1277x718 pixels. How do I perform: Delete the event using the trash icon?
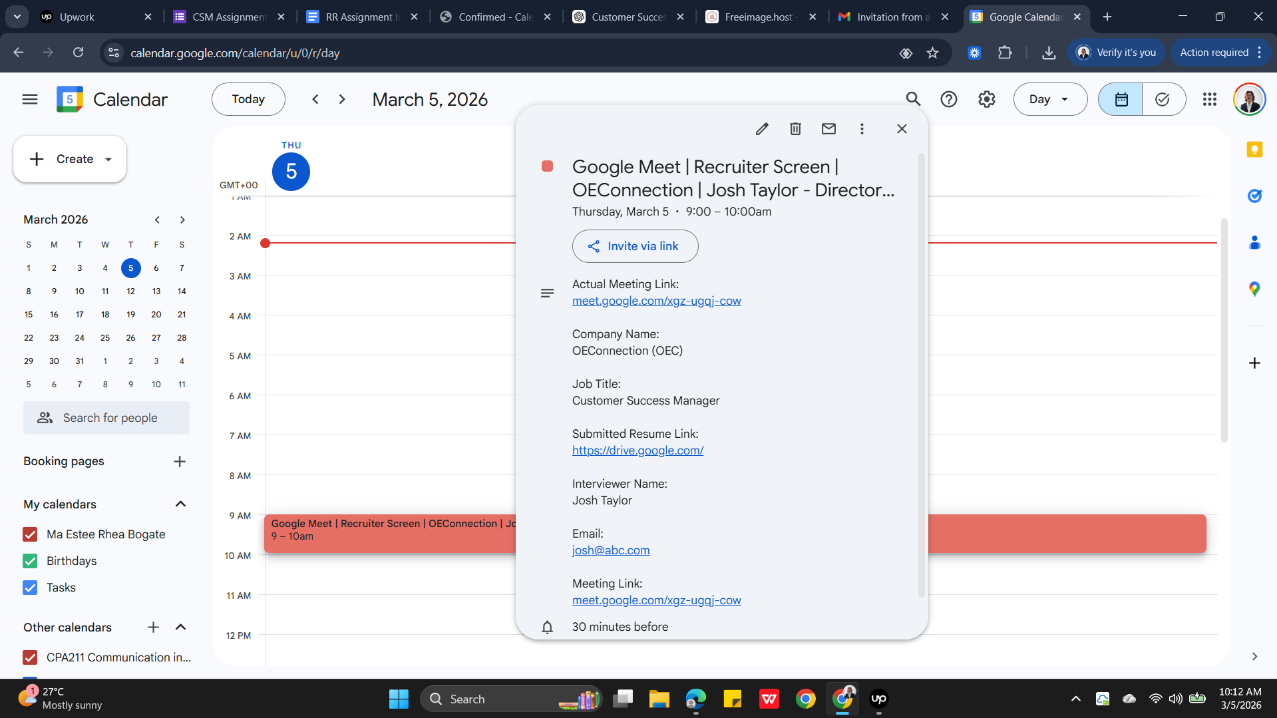coord(795,129)
